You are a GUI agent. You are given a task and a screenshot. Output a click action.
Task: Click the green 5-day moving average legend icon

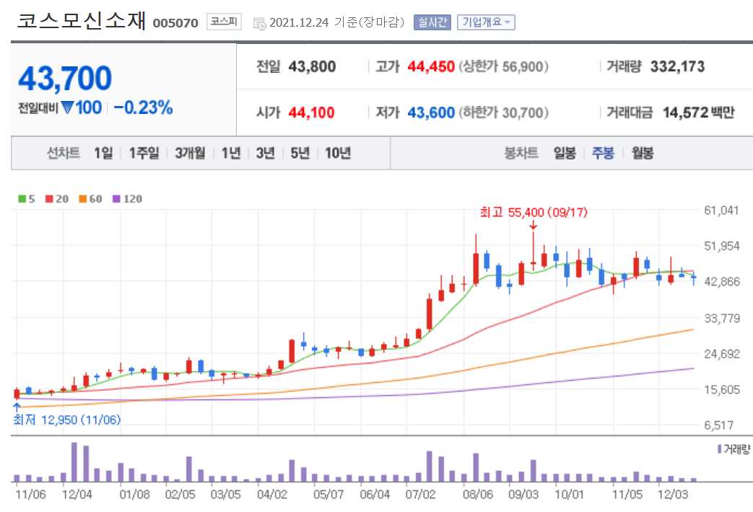point(21,198)
